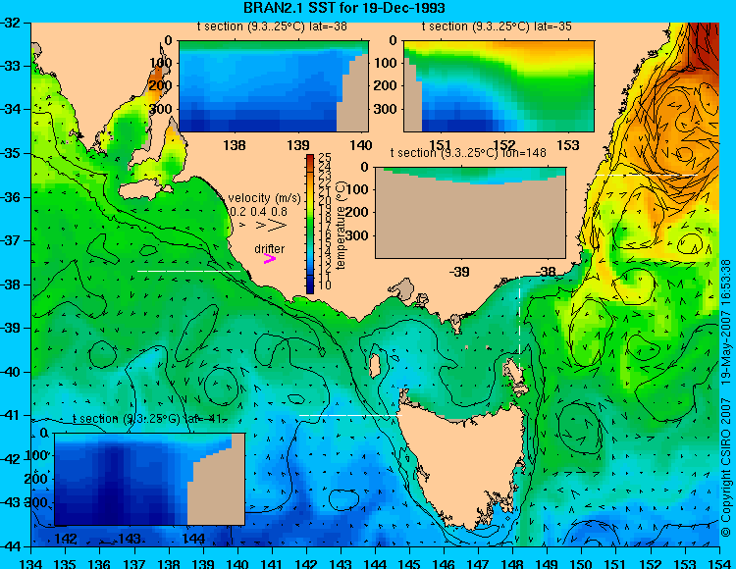Open the lon=148 temperature section inset
This screenshot has width=736, height=569.
[471, 213]
